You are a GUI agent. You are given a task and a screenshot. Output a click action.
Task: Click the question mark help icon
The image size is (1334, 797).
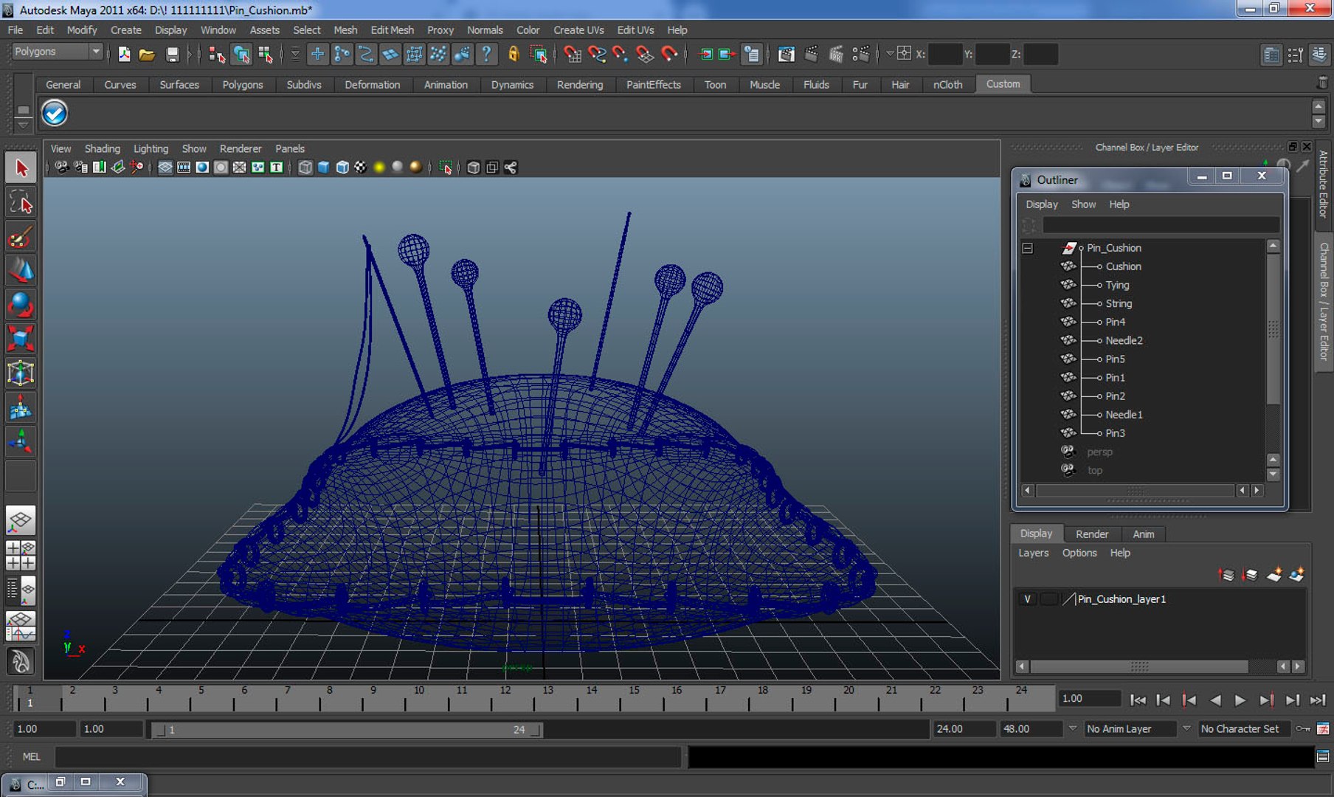[x=486, y=54]
